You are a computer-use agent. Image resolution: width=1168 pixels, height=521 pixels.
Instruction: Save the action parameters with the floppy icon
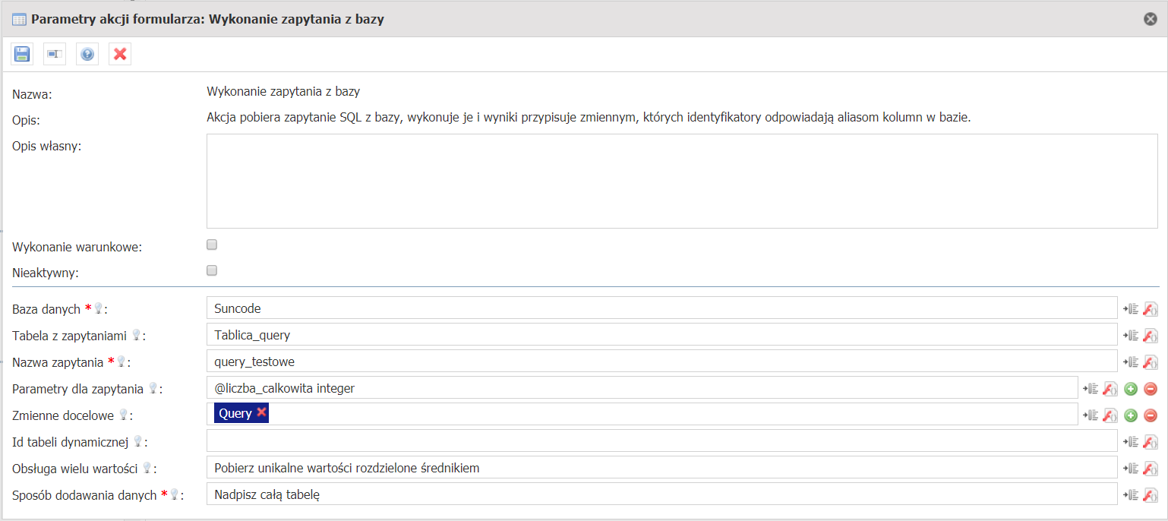(x=22, y=54)
